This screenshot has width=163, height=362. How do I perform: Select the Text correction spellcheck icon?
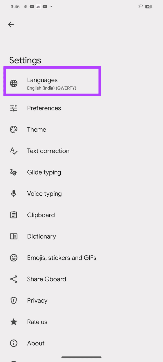(14, 151)
